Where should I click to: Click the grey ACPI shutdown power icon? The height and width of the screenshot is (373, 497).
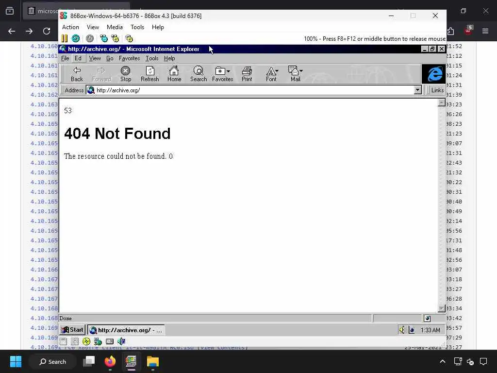[90, 39]
